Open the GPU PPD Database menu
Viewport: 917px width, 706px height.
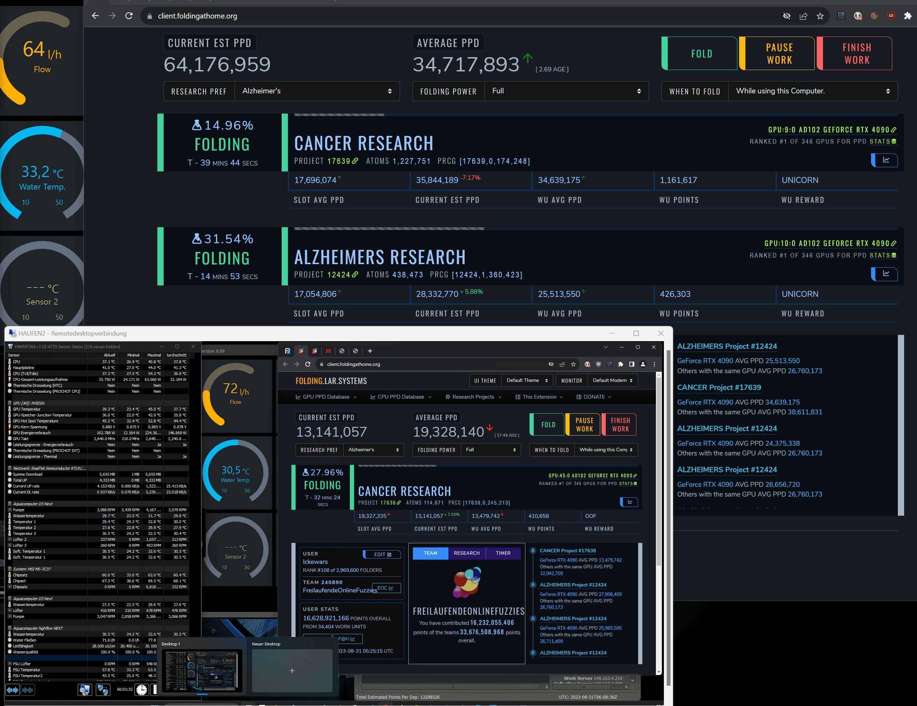[326, 397]
